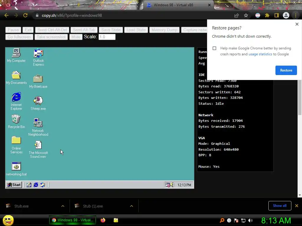
Task: Open the Recycle Bin
Action: [16, 122]
